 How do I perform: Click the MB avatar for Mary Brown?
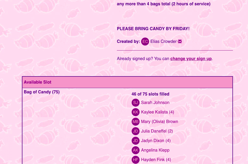tap(136, 122)
